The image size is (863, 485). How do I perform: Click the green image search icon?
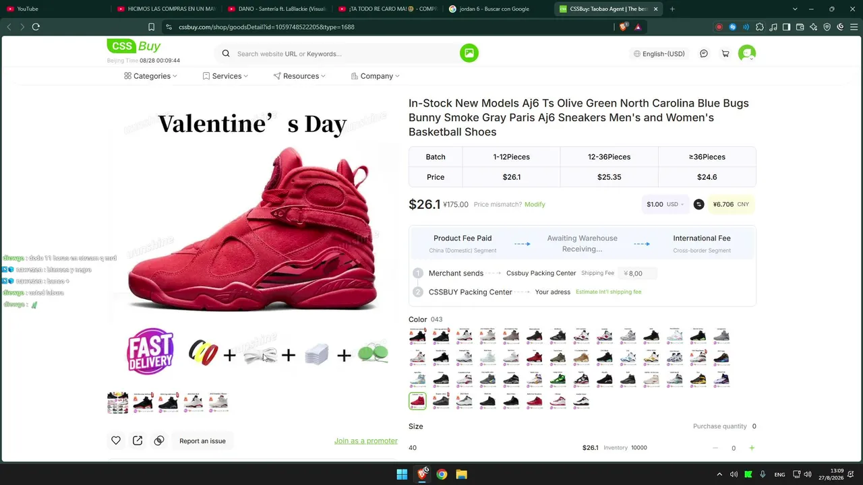pos(469,53)
